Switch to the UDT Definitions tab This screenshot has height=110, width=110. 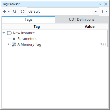(82, 20)
